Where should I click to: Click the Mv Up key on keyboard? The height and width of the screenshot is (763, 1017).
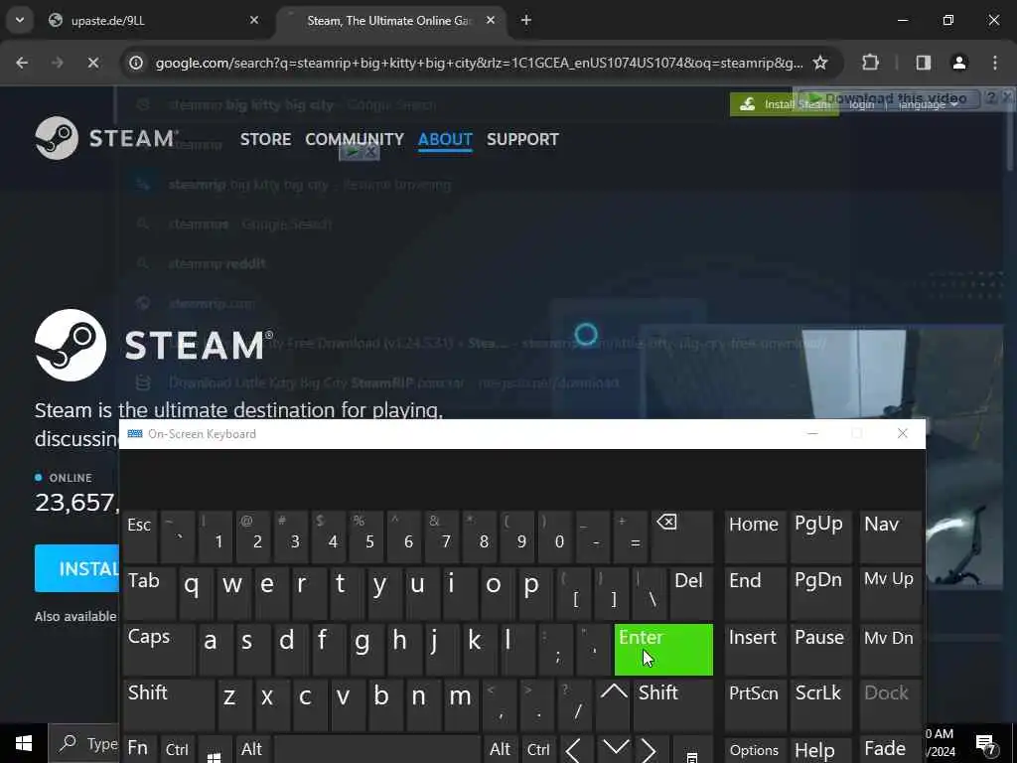890,593
